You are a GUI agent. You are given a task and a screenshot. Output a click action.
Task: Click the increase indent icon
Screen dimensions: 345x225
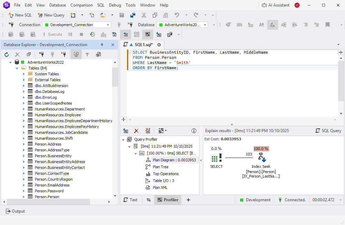pos(294,25)
